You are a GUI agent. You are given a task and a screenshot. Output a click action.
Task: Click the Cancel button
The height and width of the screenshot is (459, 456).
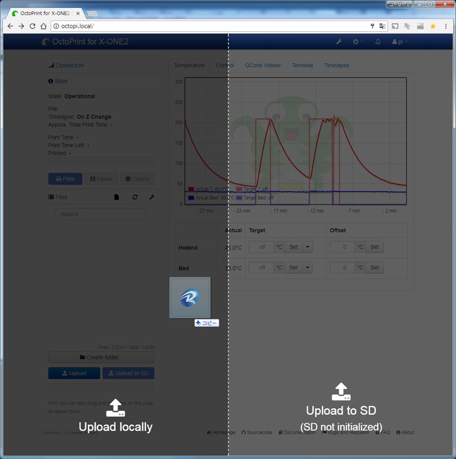137,179
